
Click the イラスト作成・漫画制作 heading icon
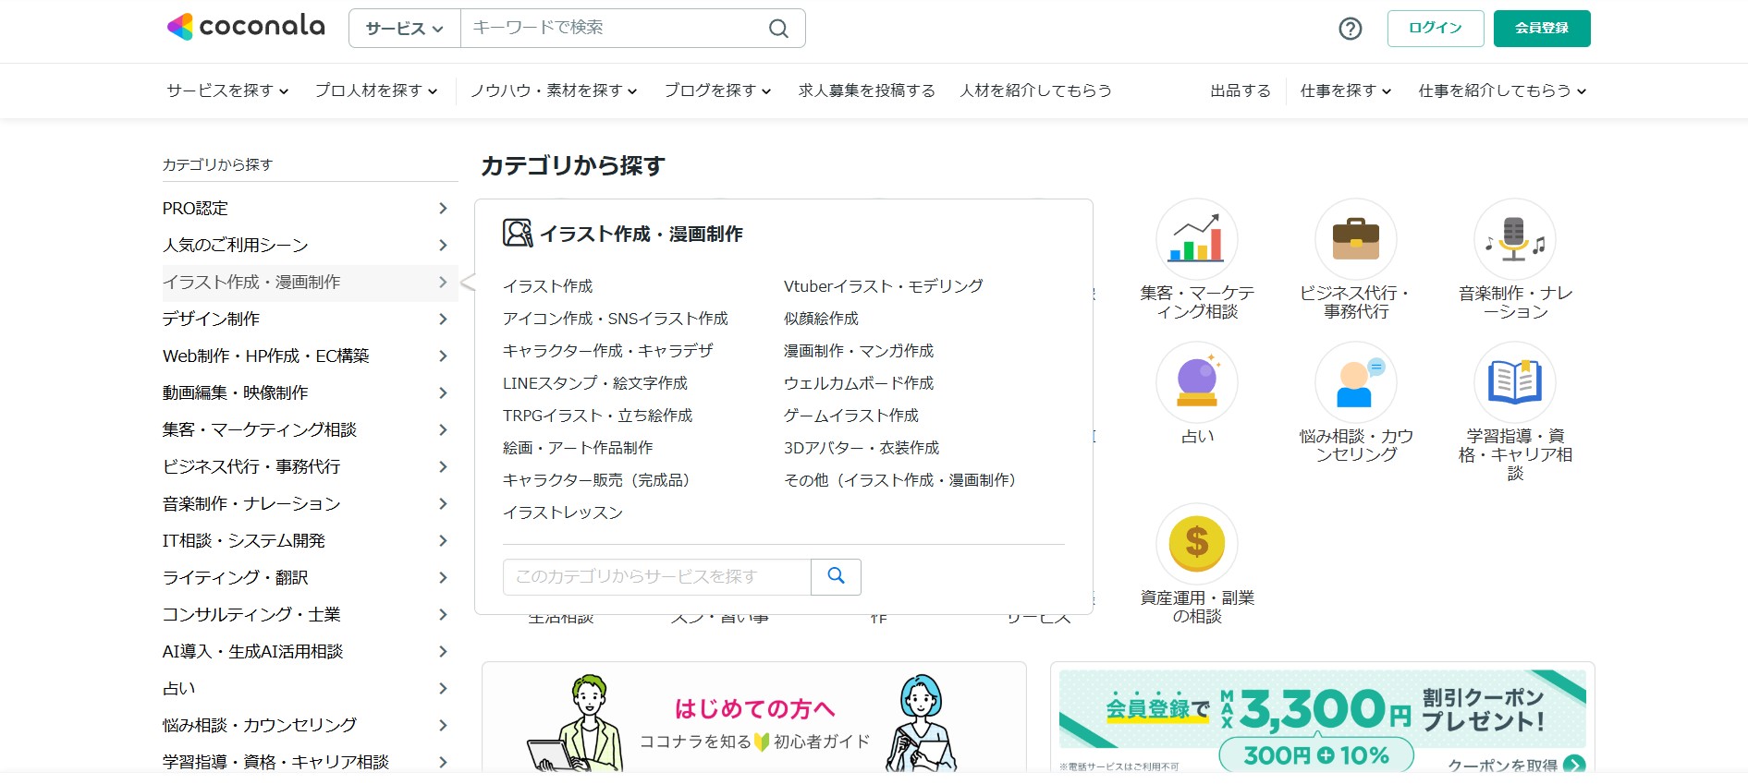518,233
